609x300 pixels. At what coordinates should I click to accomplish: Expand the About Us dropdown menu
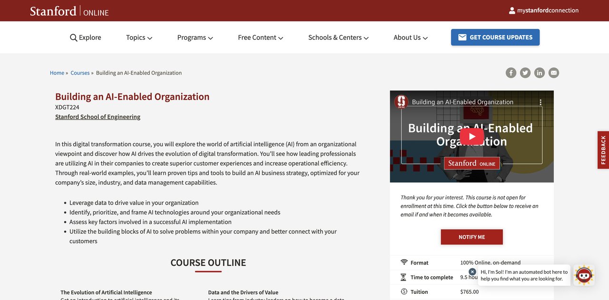pyautogui.click(x=411, y=37)
